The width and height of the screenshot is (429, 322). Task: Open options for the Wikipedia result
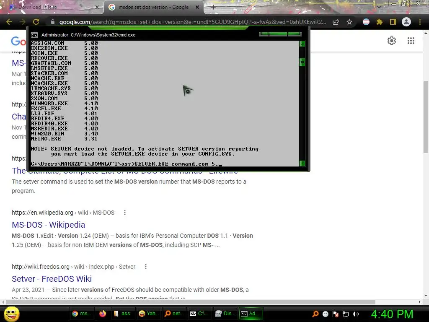pyautogui.click(x=125, y=213)
